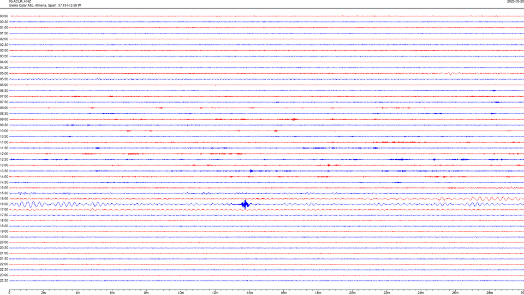Pick the 10m axis tick label
Viewport: 524px width, 295px height.
181,293
